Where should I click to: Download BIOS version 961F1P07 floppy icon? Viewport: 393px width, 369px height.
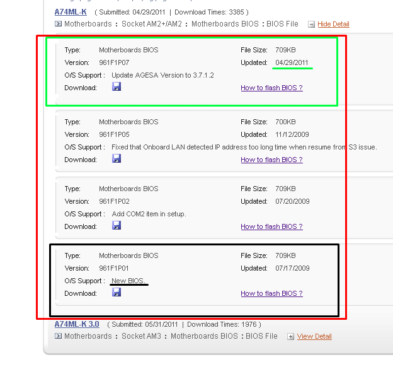(117, 86)
